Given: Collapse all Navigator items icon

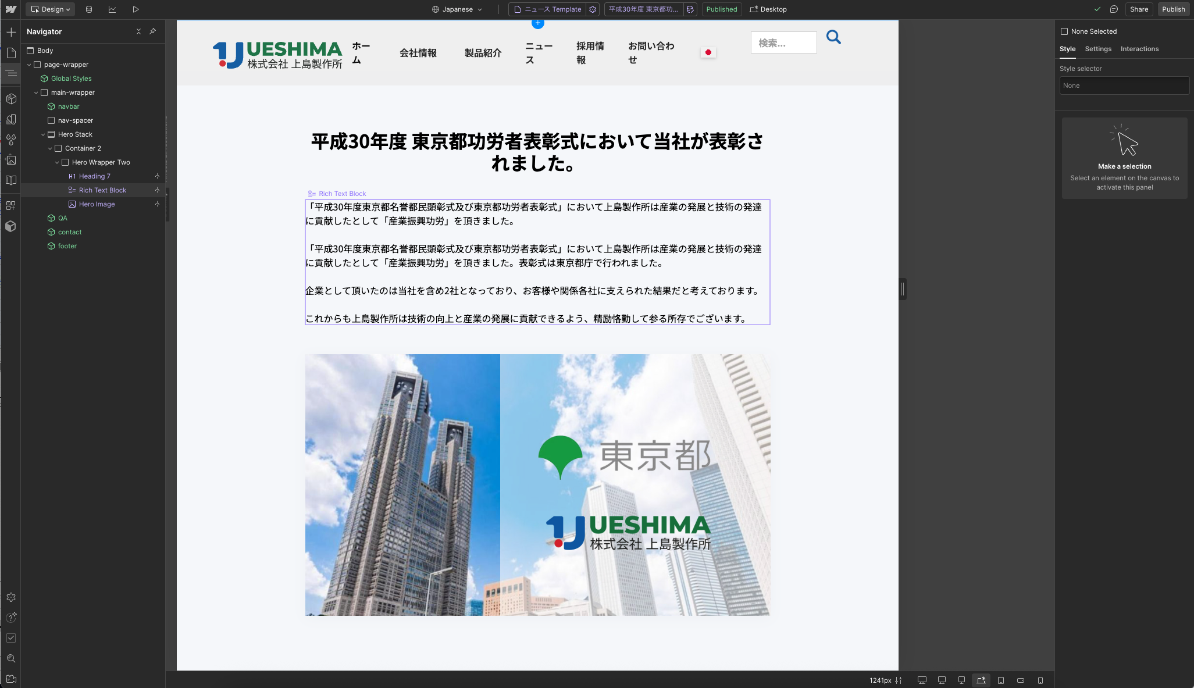Looking at the screenshot, I should [138, 31].
